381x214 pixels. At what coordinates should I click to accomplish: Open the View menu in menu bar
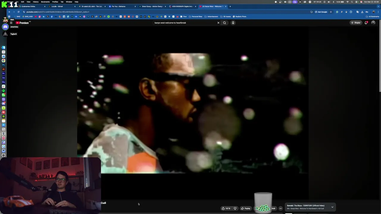(x=29, y=2)
